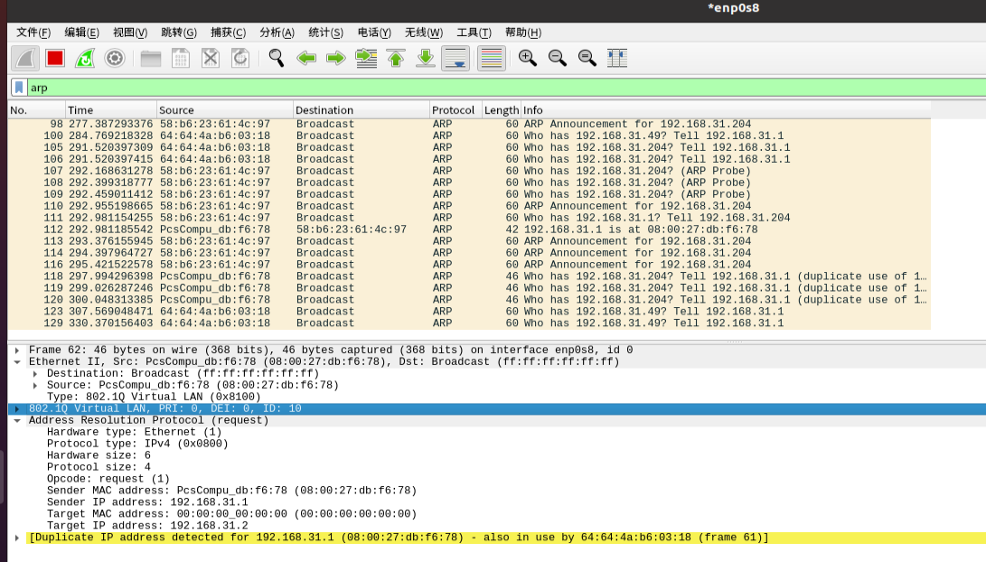Open the 统计(S) menu
The width and height of the screenshot is (986, 562).
(x=325, y=33)
